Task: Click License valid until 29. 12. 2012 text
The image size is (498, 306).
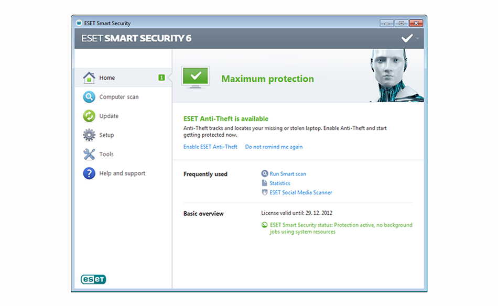Action: click(x=297, y=213)
